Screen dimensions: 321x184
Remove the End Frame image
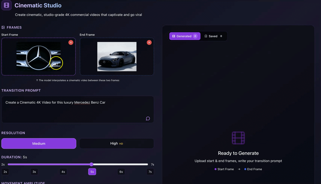149,42
